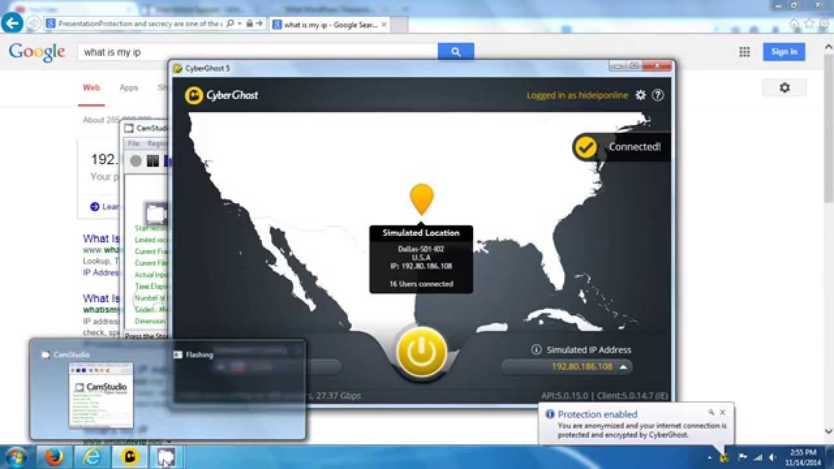Viewport: 834px width, 469px height.
Task: Open CyberGhost help question mark icon
Action: tap(658, 95)
